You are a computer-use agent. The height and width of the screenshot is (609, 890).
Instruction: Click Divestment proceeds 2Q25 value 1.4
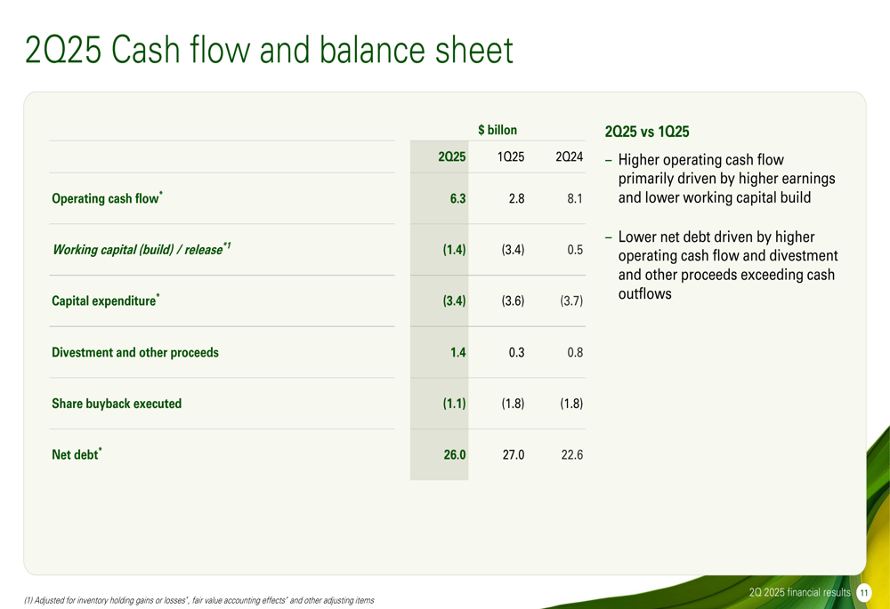458,352
